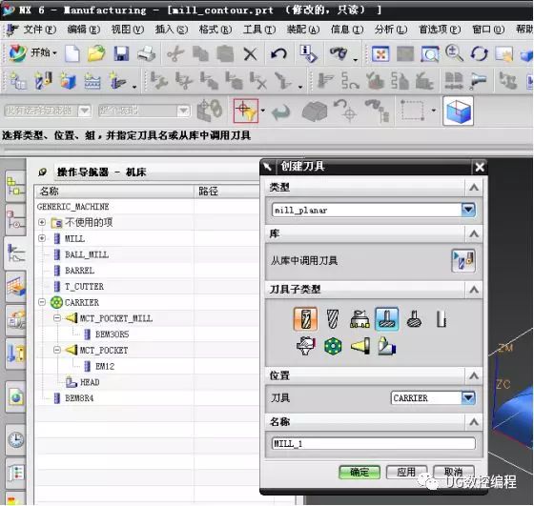Open the 开始 start dropdown
Viewport: 534px width, 506px height.
[33, 52]
